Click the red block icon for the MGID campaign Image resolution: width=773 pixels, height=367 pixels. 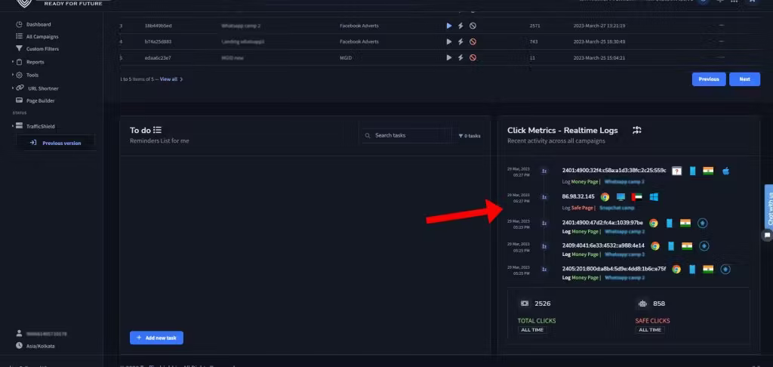point(473,57)
